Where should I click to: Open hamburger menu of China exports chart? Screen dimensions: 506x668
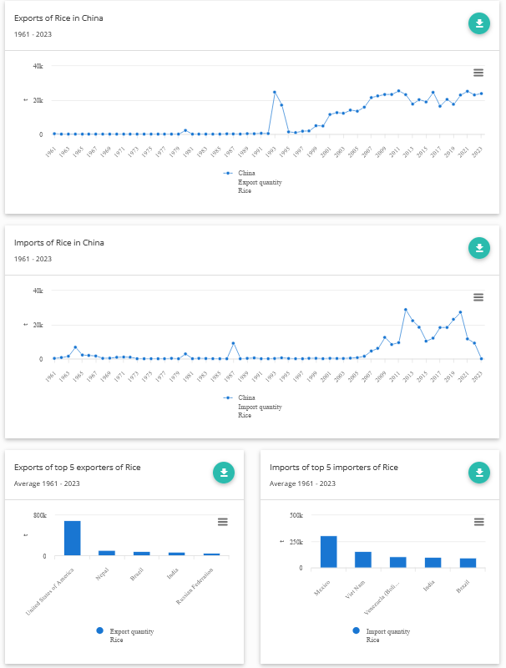click(478, 73)
